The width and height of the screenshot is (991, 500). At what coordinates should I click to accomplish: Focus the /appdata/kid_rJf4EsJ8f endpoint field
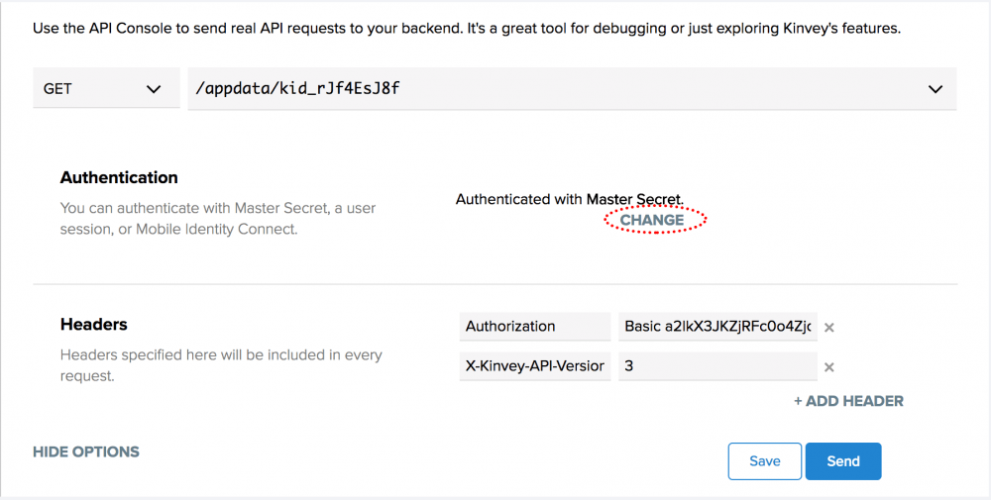[545, 89]
